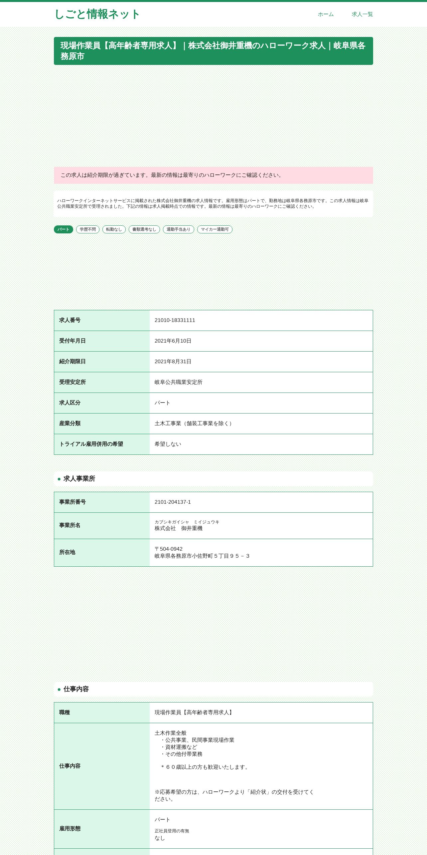Click the 雇用形態 row label
Viewport: 427px width, 855px height.
(x=70, y=829)
